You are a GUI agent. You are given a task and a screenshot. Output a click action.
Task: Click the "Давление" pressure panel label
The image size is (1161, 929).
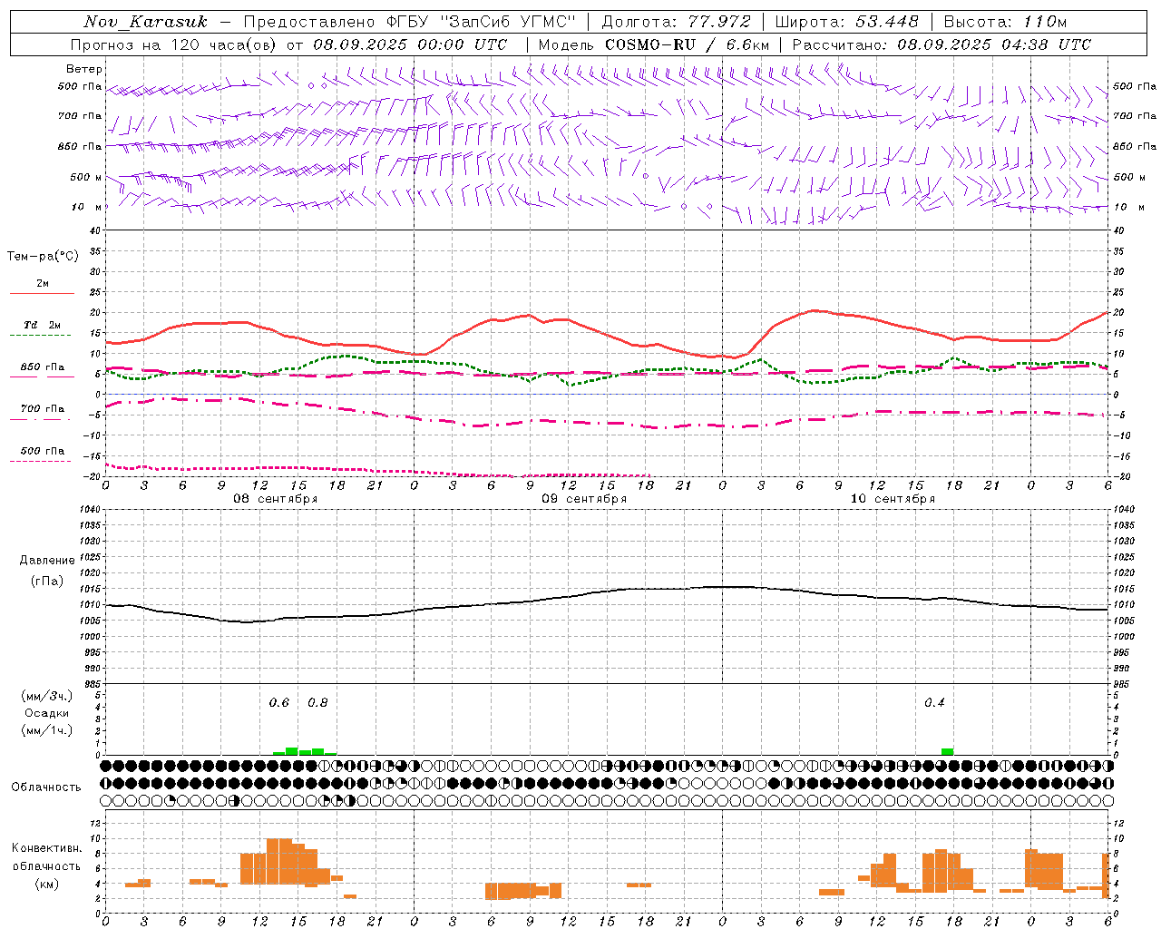[47, 561]
